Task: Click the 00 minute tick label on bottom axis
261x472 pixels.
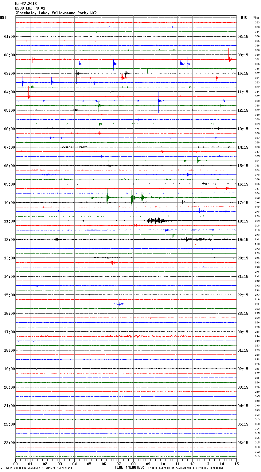Action: coord(15,464)
